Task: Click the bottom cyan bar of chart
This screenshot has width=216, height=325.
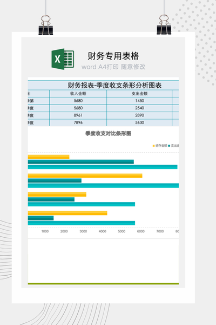Action: [x=82, y=223]
